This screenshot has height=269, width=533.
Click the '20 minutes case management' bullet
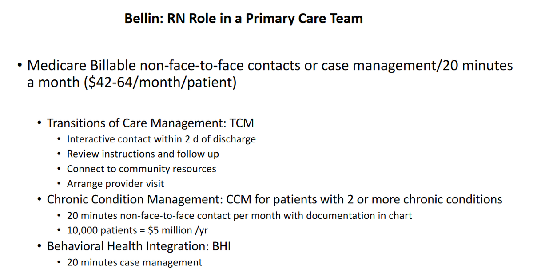(x=135, y=262)
